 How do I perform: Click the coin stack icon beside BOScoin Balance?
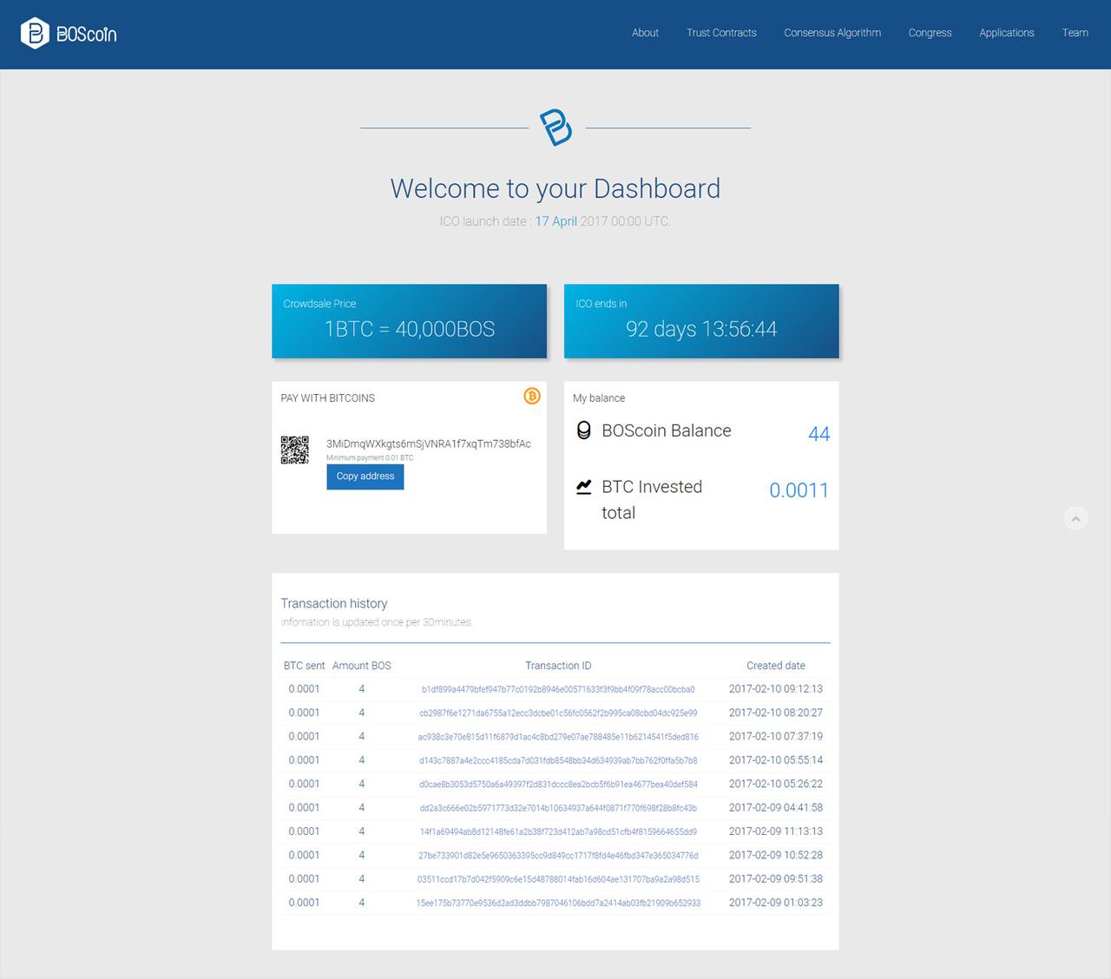click(x=584, y=430)
